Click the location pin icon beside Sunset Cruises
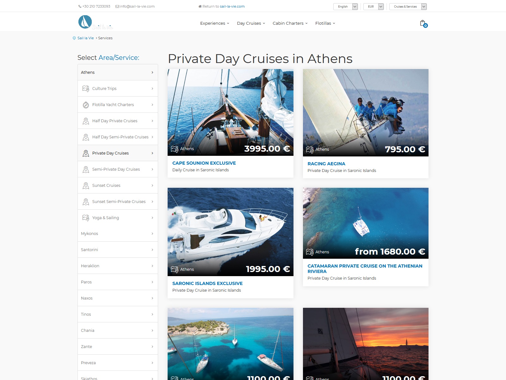 coord(86,186)
